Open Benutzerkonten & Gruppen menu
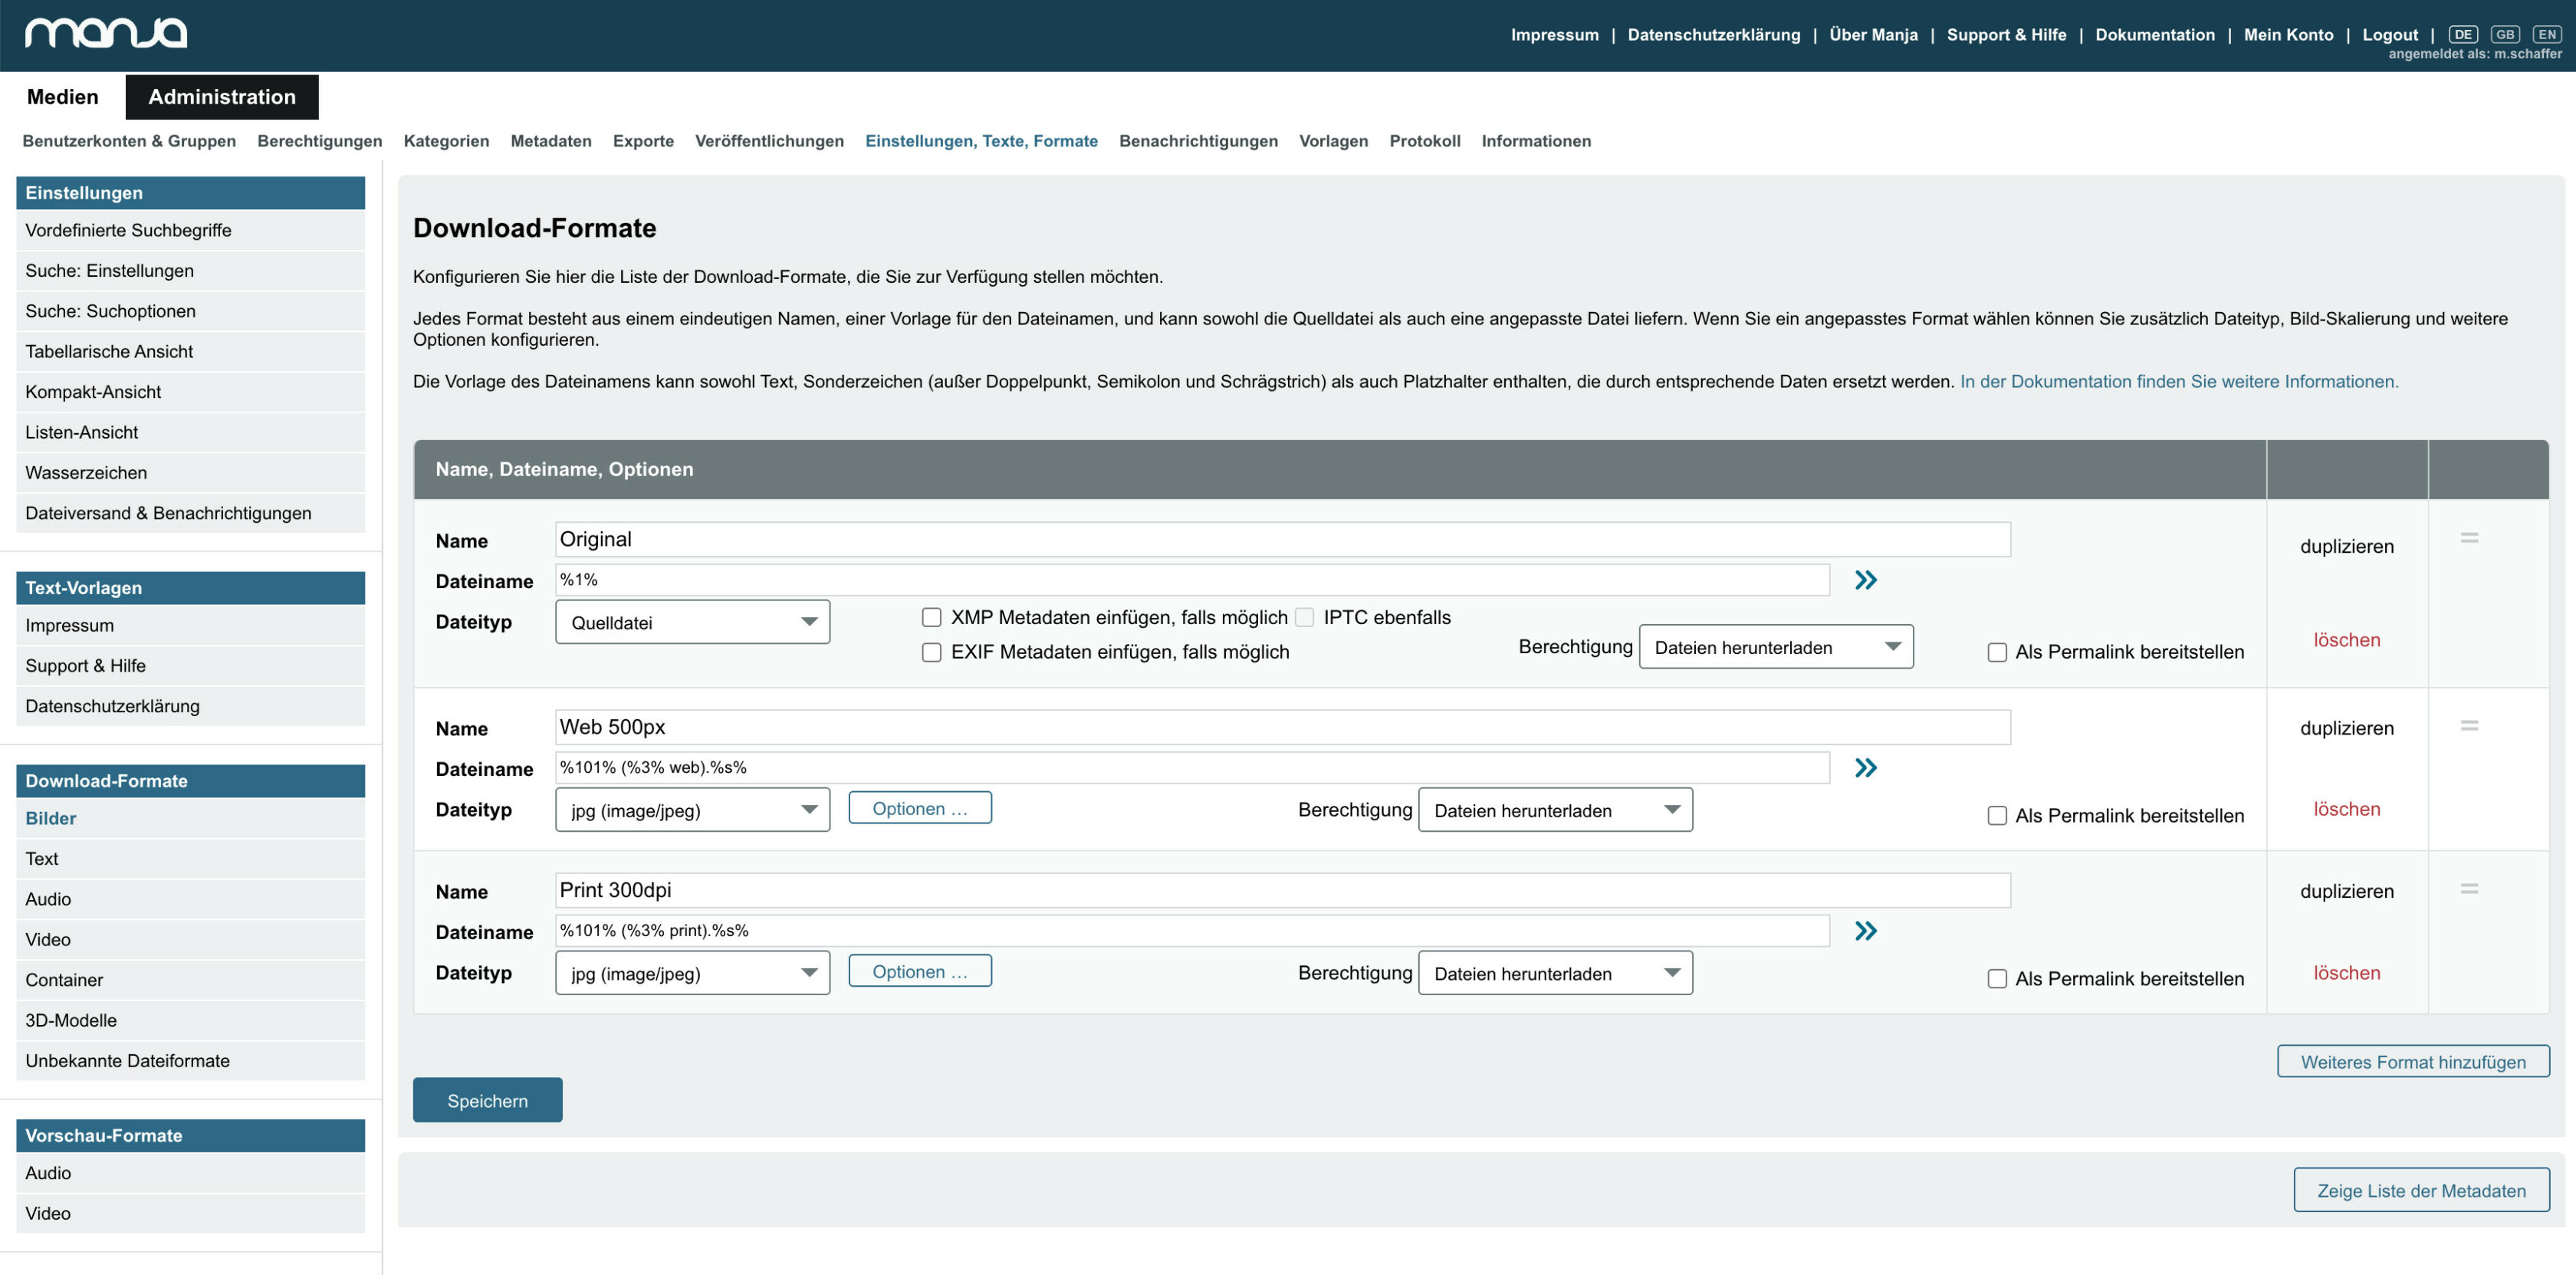Screen dimensions: 2576x1275 coord(129,141)
